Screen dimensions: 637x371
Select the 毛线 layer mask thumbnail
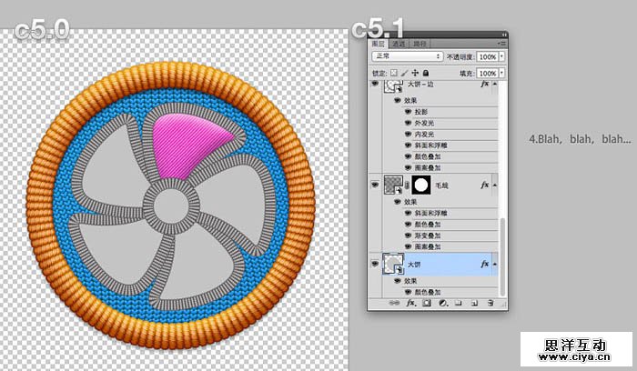coord(421,185)
